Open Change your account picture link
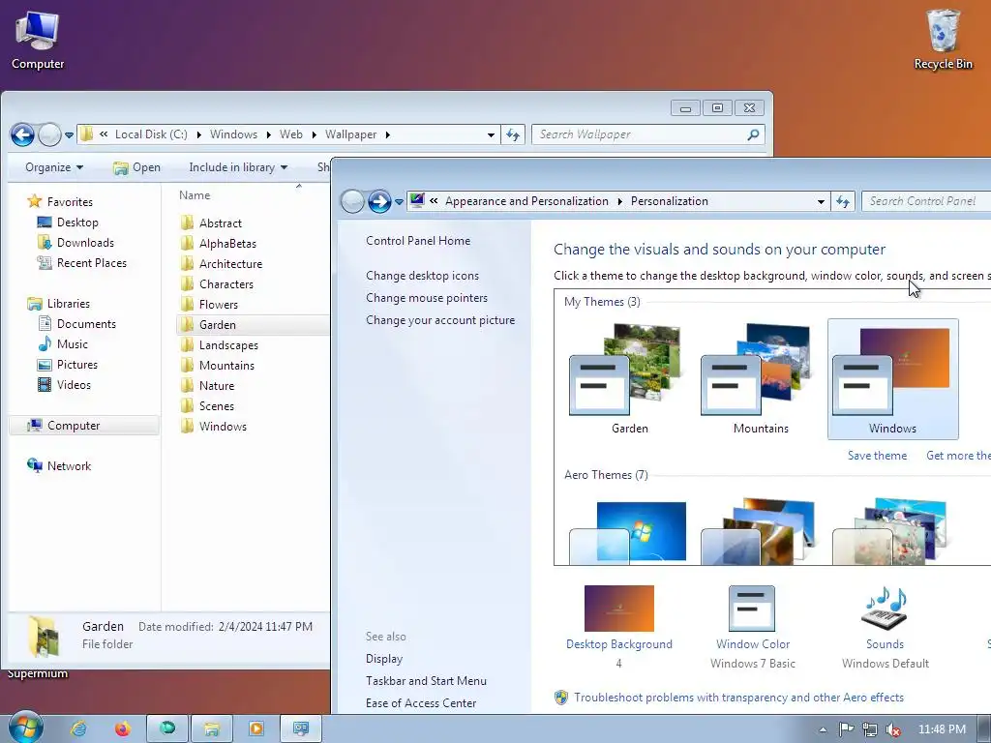Image resolution: width=991 pixels, height=743 pixels. (x=440, y=320)
